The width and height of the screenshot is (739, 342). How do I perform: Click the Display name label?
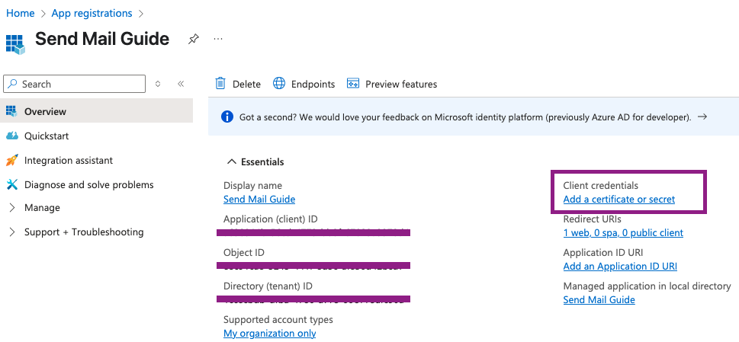tap(252, 185)
